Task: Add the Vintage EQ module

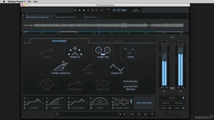Action: pyautogui.click(x=75, y=53)
